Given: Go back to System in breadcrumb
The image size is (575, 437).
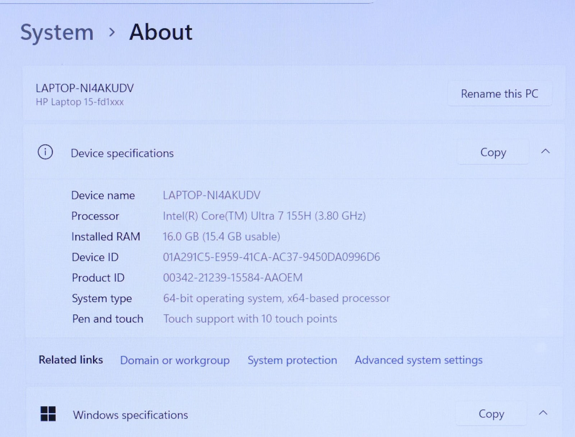Looking at the screenshot, I should tap(57, 32).
